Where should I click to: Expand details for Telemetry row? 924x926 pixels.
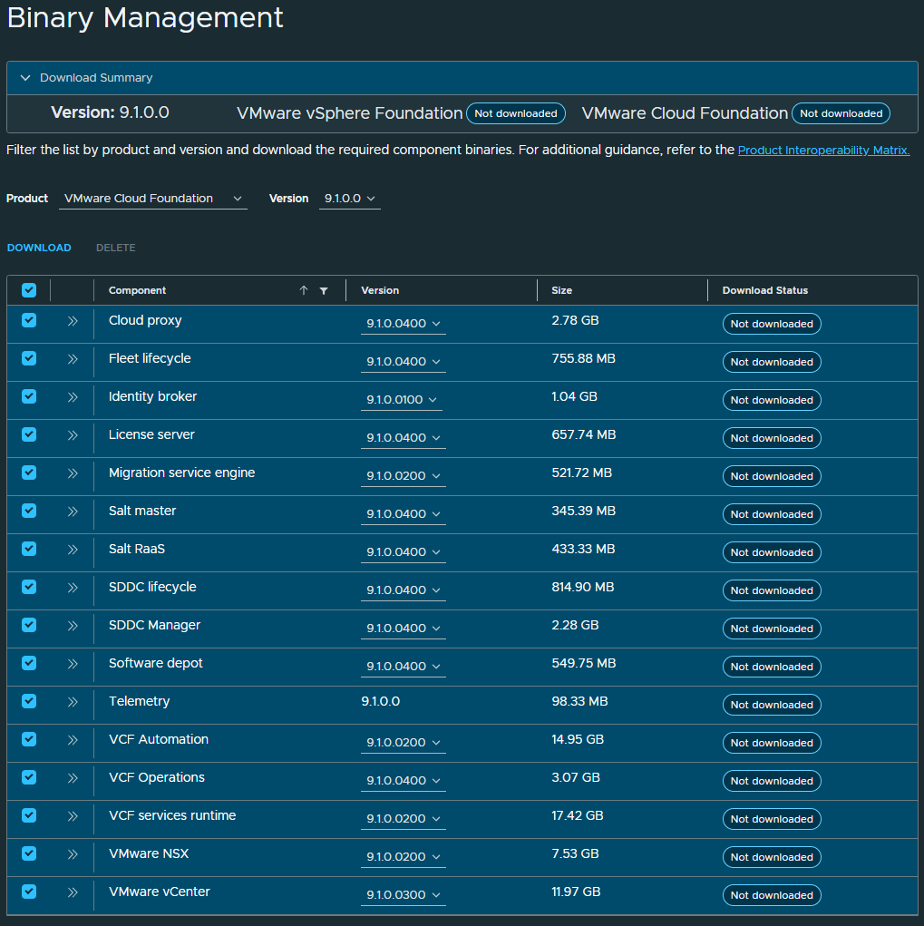tap(72, 702)
